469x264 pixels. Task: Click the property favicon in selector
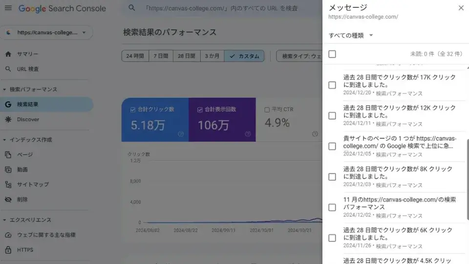click(x=8, y=32)
